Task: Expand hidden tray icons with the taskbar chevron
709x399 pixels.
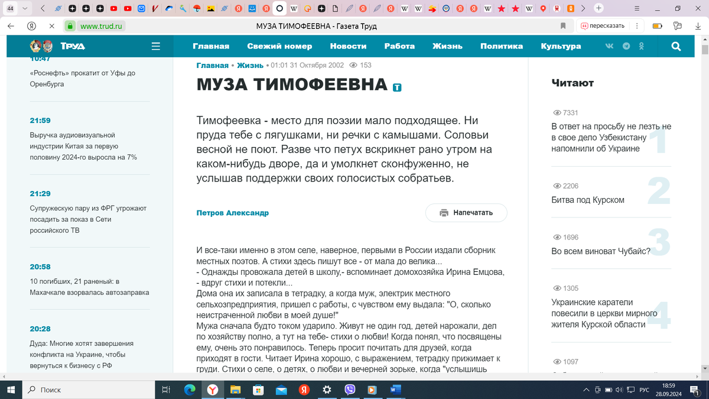Action: 586,390
